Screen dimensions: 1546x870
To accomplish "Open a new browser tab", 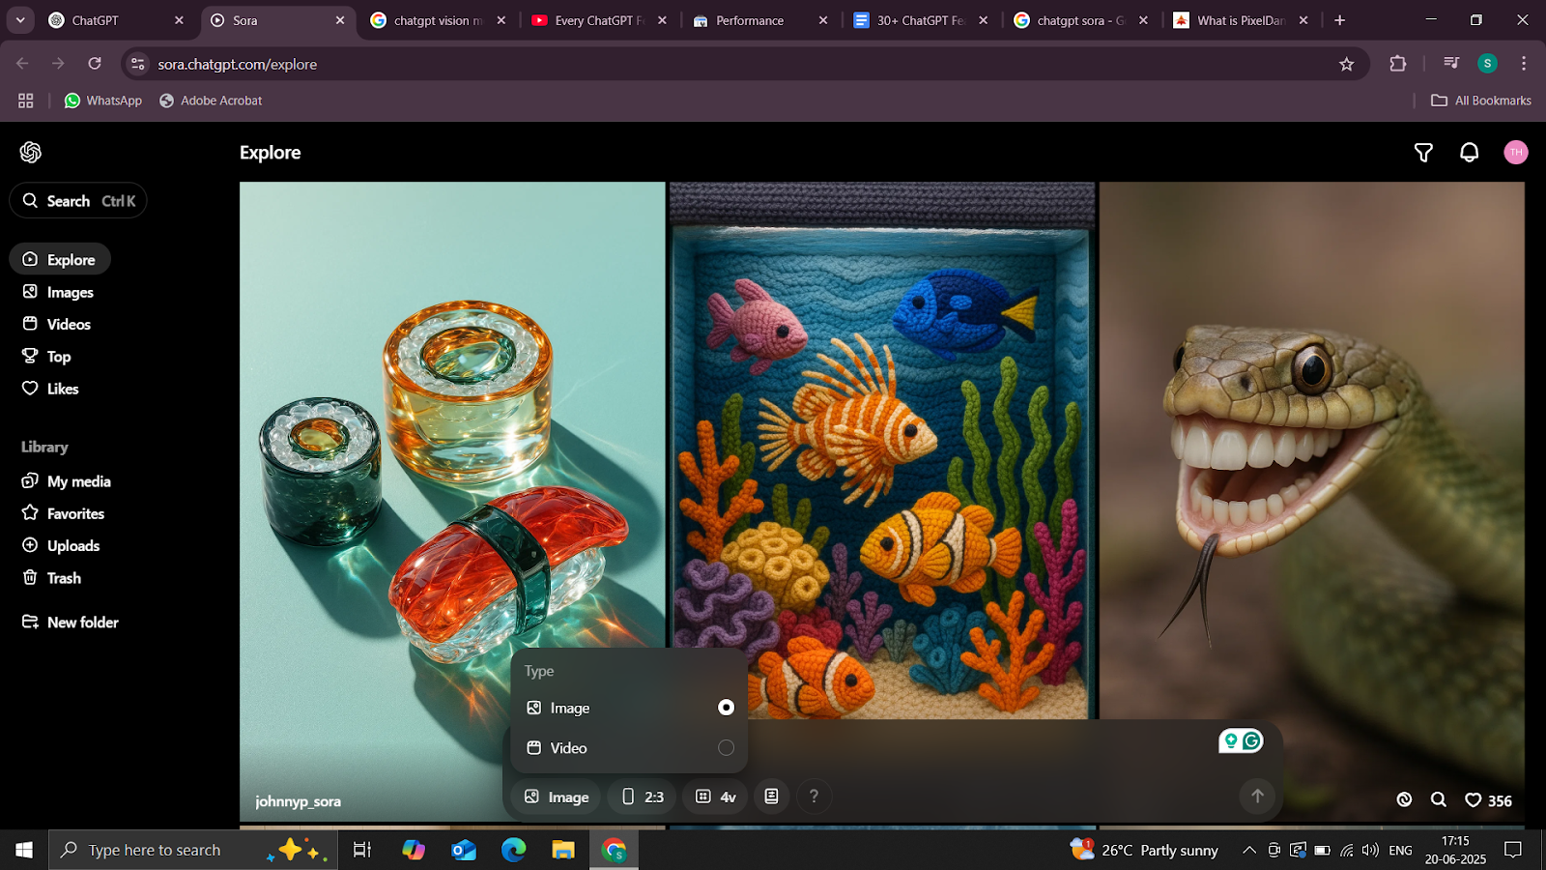I will pyautogui.click(x=1339, y=20).
